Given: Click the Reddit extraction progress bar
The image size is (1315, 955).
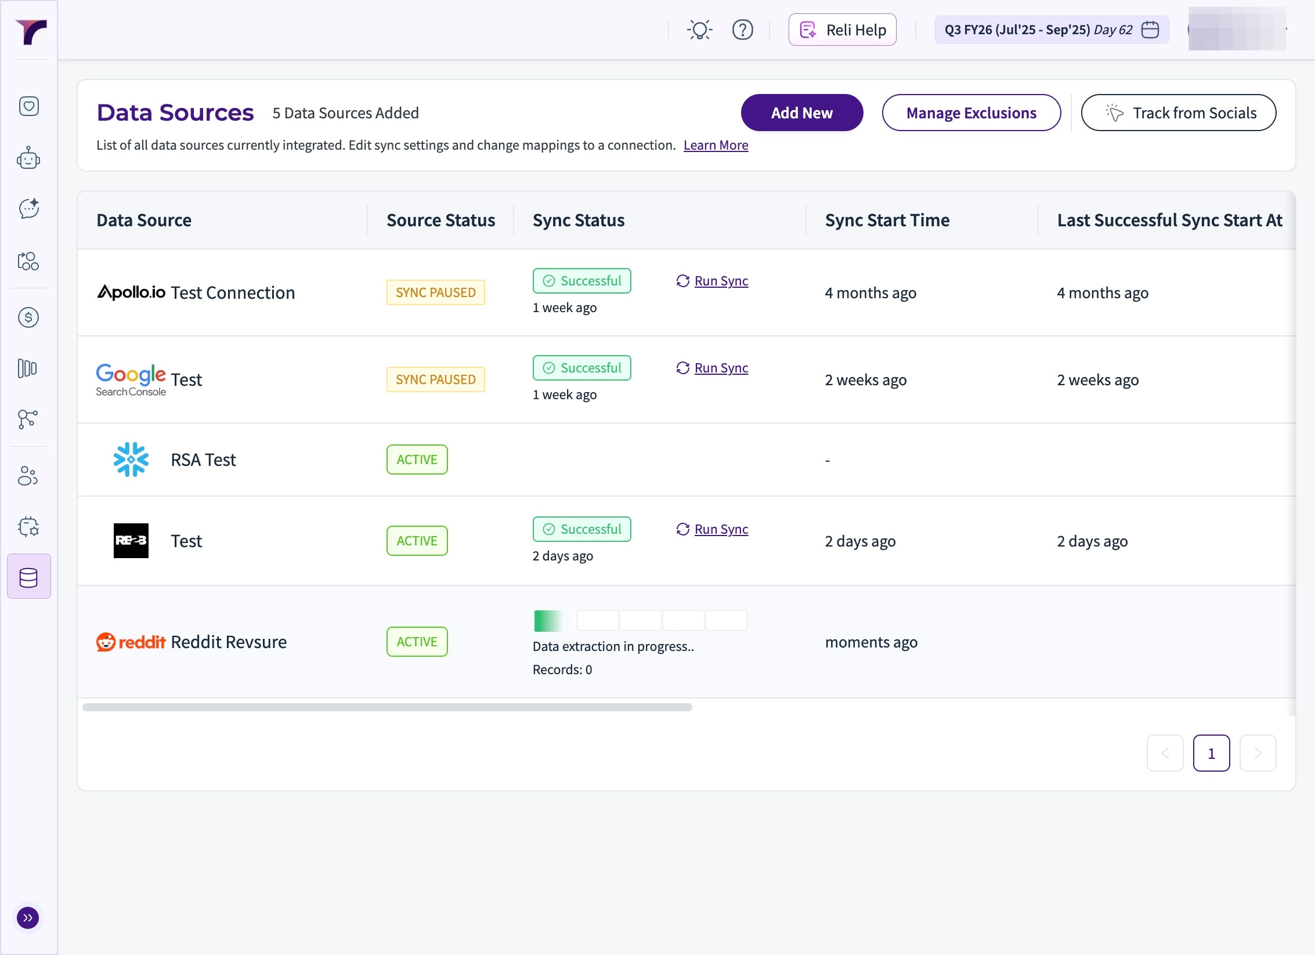Looking at the screenshot, I should coord(640,621).
